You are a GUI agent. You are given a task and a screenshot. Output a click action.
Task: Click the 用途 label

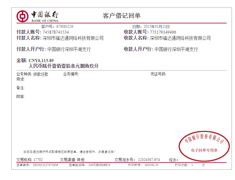pyautogui.click(x=21, y=79)
